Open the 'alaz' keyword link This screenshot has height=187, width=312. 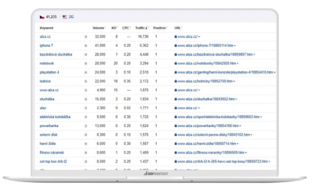(43, 108)
